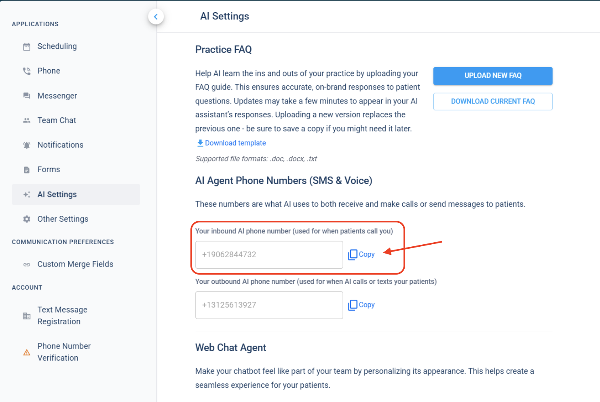600x402 pixels.
Task: Click the outbound AI phone number field
Action: (x=269, y=305)
